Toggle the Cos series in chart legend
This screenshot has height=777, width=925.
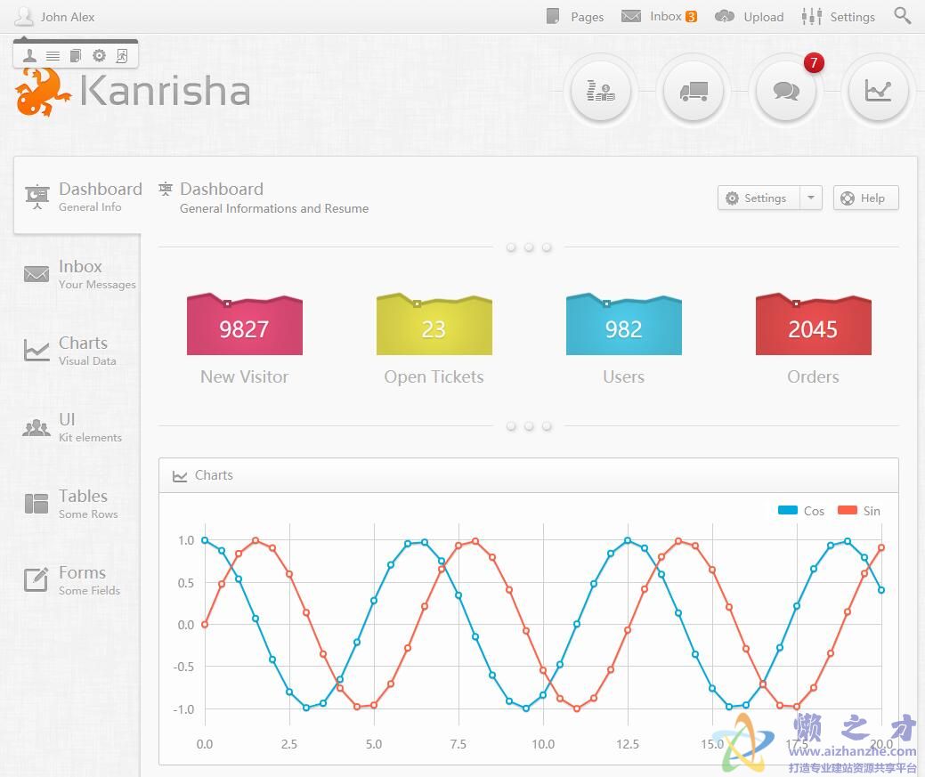(x=801, y=511)
